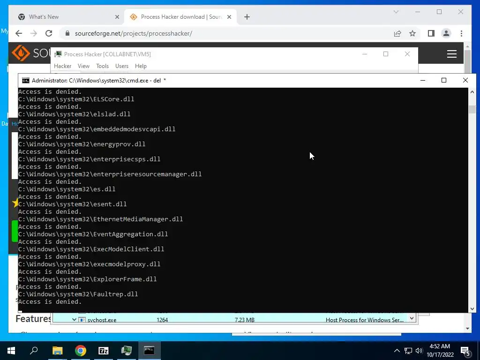Screen dimensions: 480x360
Task: Open the Help menu in Process Hacker
Action: (141, 66)
